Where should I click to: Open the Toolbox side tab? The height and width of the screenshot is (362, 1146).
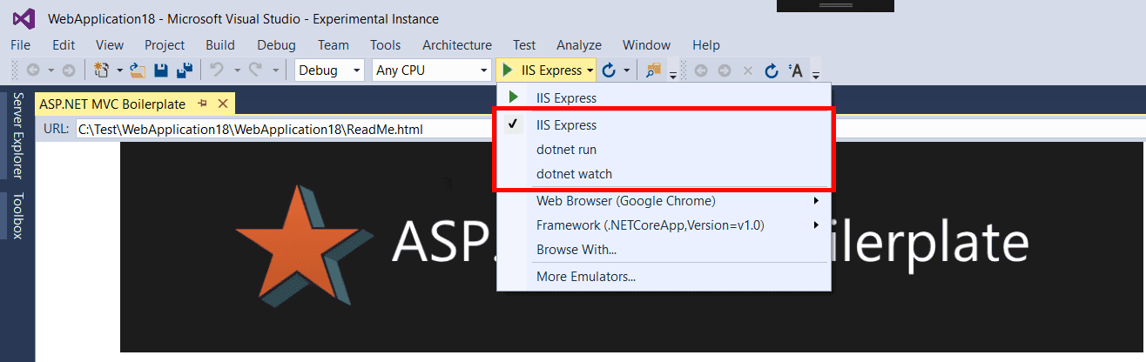[x=17, y=216]
